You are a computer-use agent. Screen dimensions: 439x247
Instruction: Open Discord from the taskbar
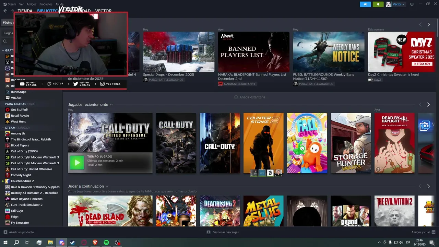coord(61,243)
